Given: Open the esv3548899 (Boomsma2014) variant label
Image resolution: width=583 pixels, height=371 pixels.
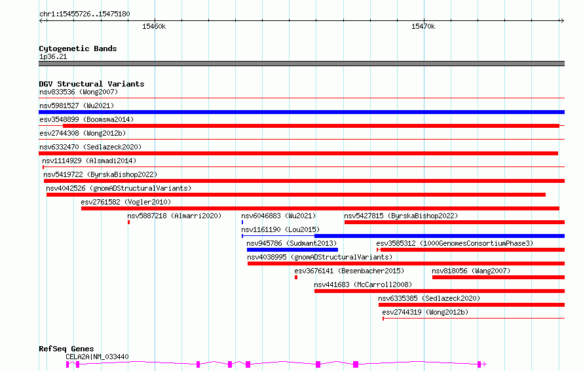Looking at the screenshot, I should (x=86, y=119).
